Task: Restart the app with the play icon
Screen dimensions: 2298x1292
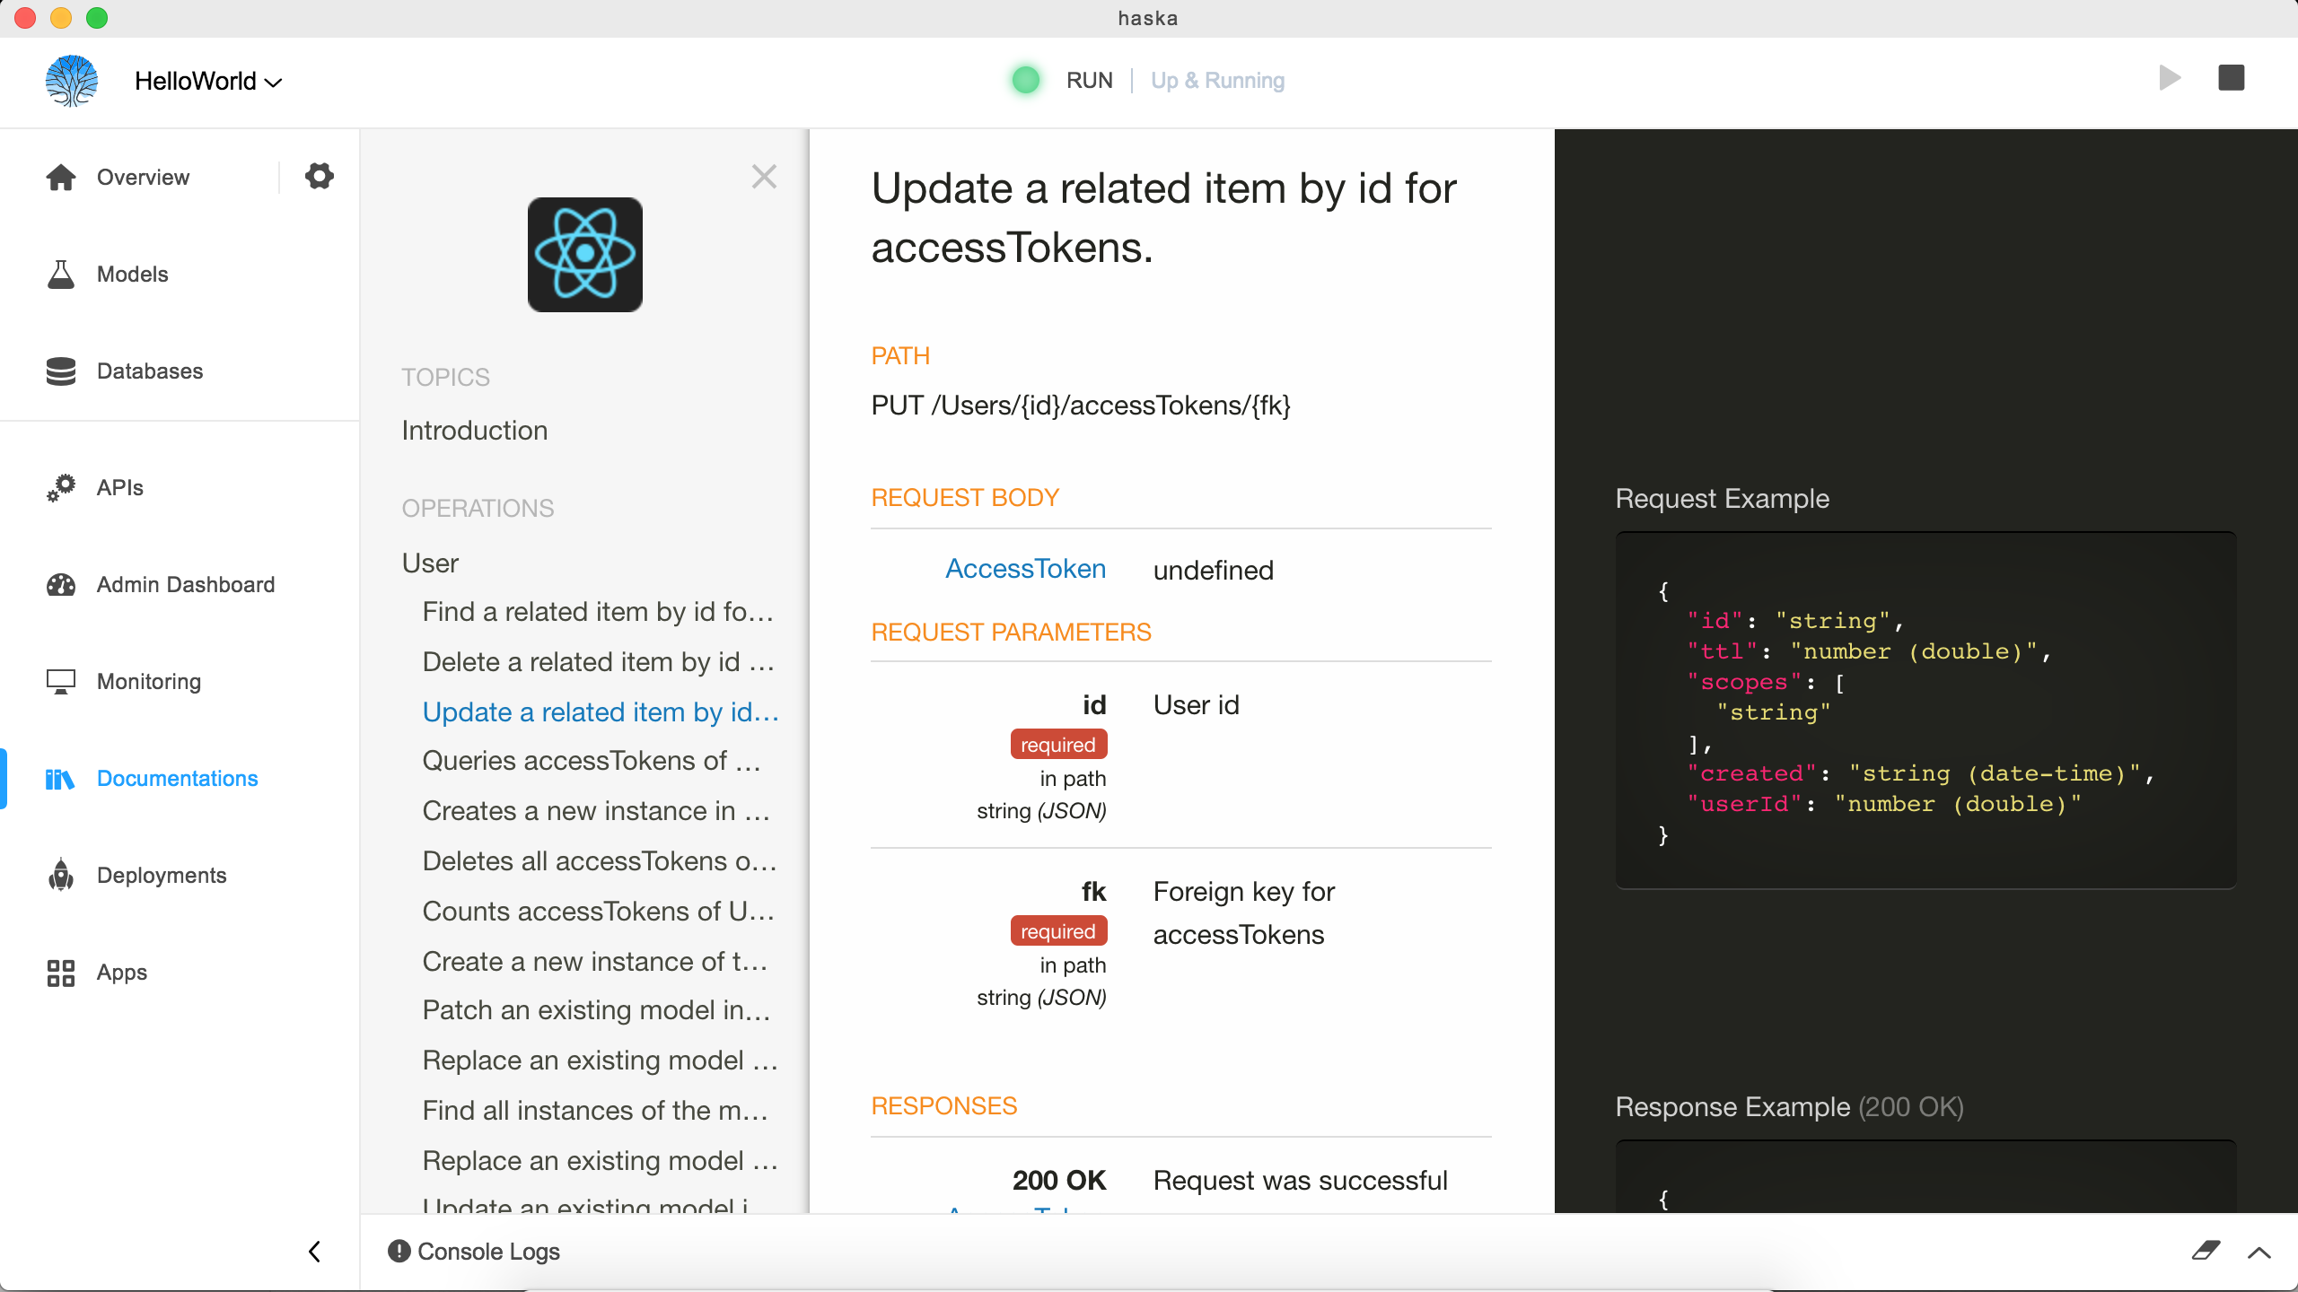Action: point(2171,78)
